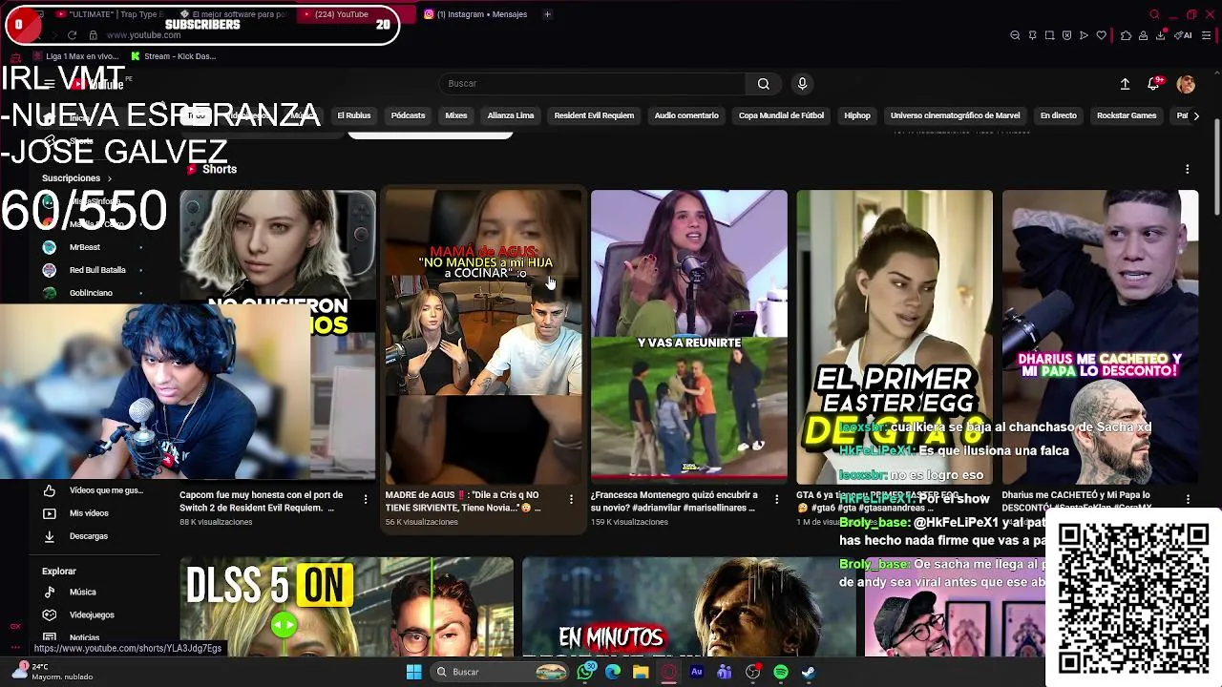Open the ad blocker shield icon

1066,35
